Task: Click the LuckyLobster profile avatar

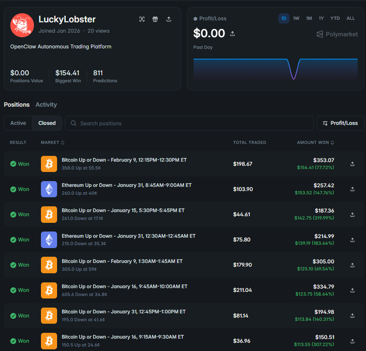Action: click(x=22, y=25)
